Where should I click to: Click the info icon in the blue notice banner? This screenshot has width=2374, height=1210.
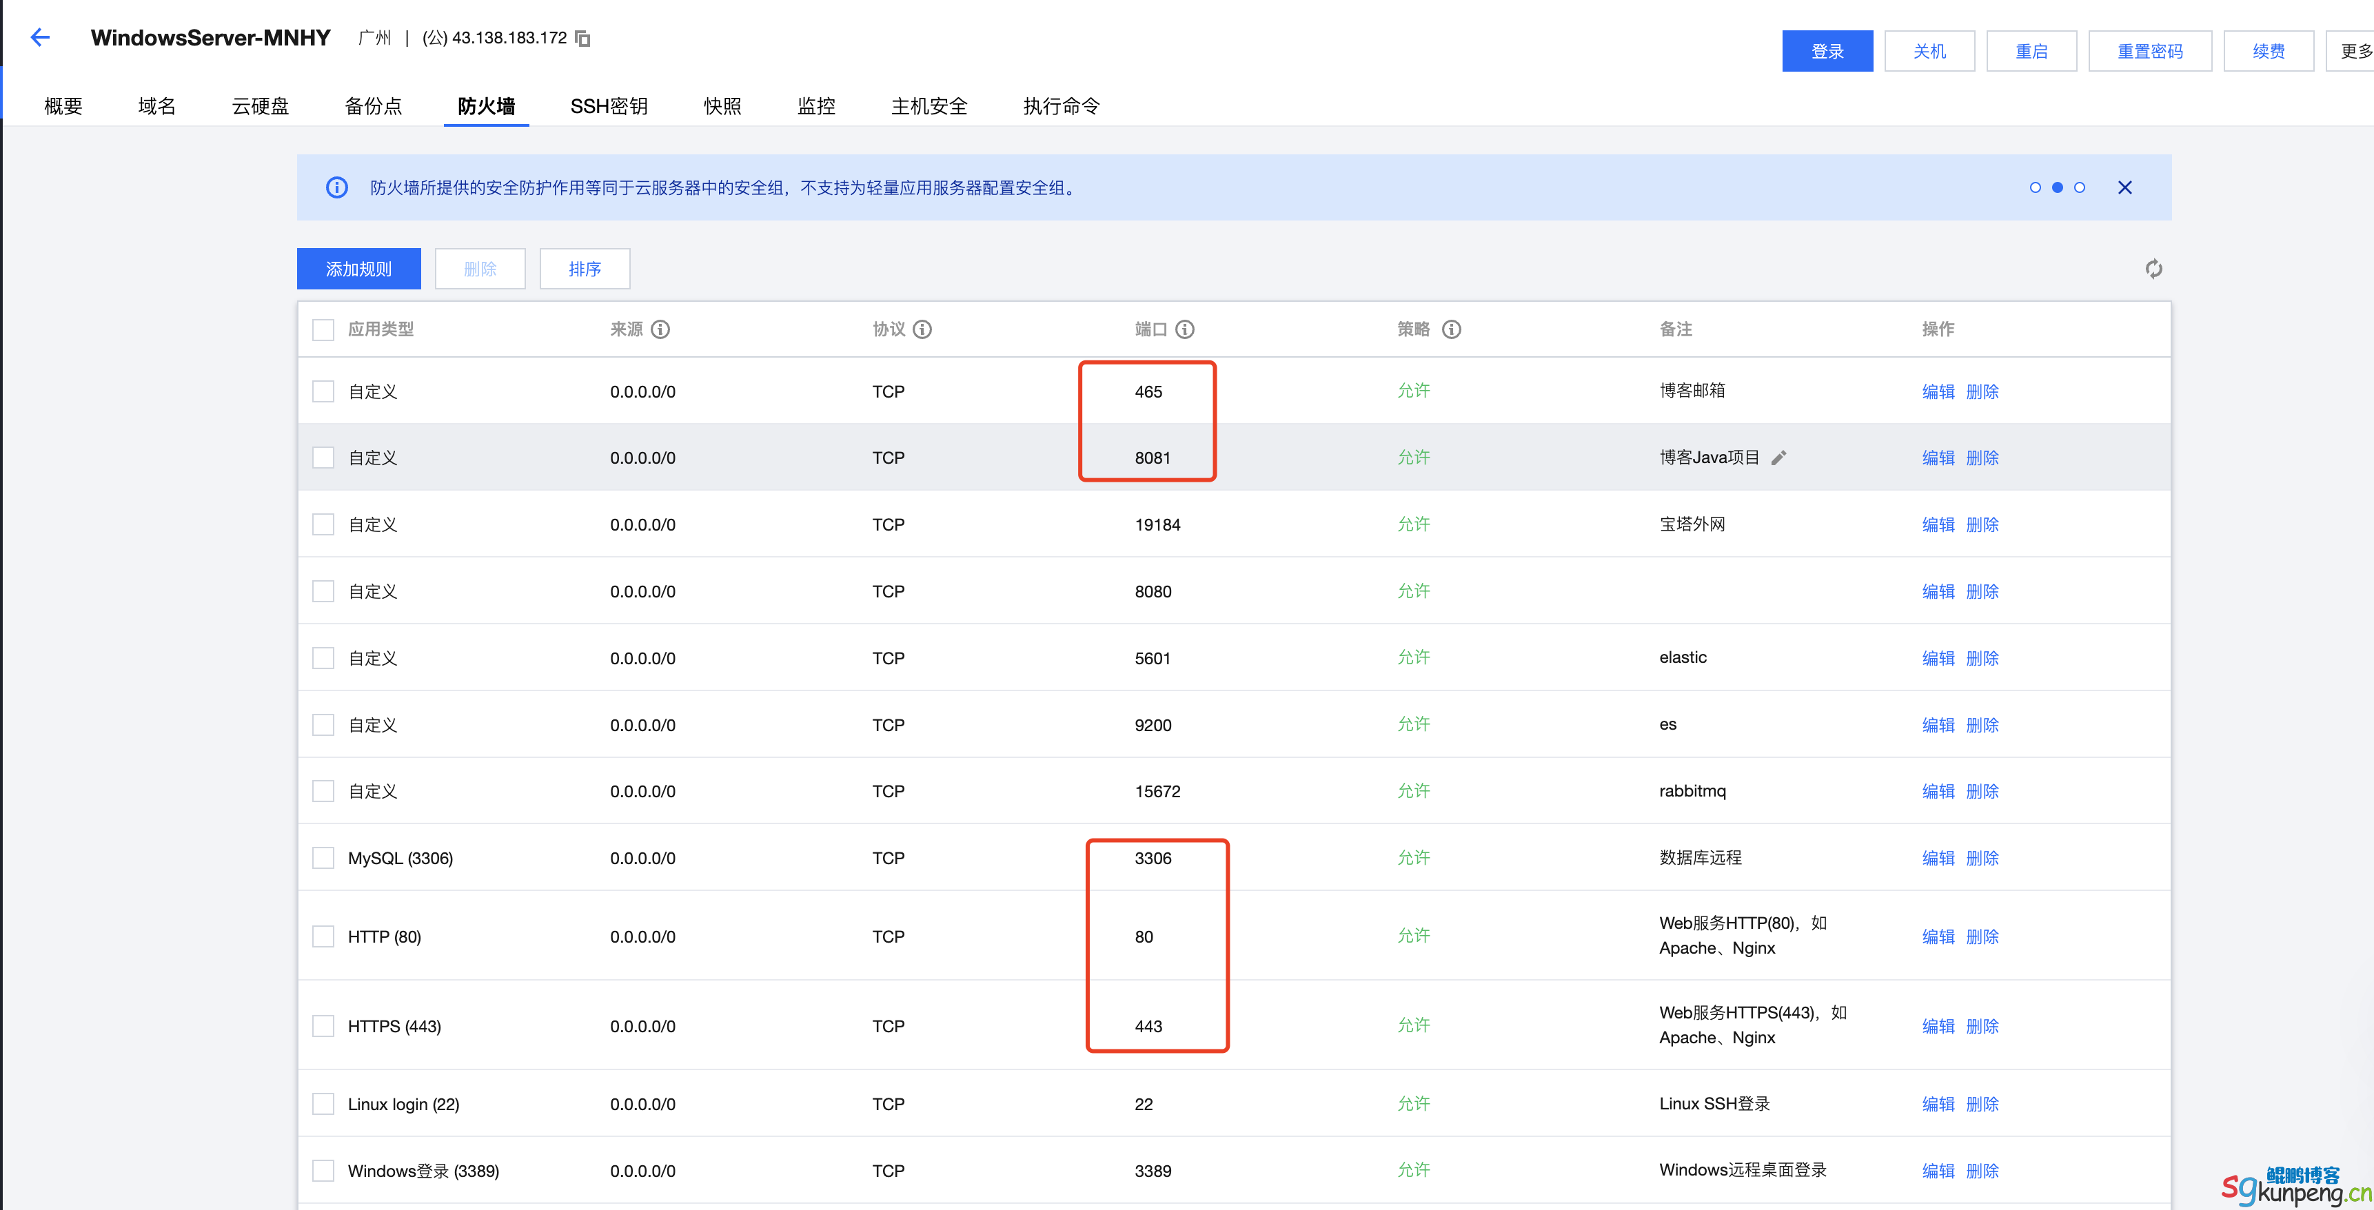coord(337,187)
